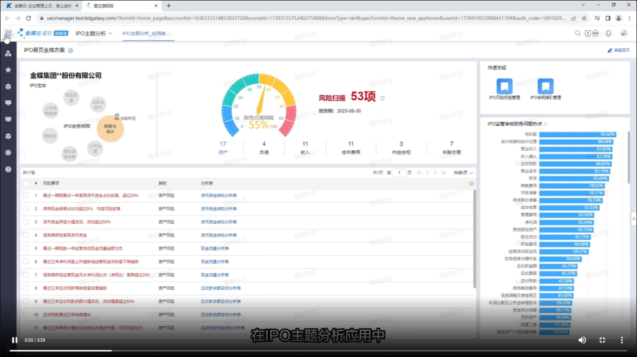Exit video fullscreen mode
The image size is (637, 357).
pos(602,340)
